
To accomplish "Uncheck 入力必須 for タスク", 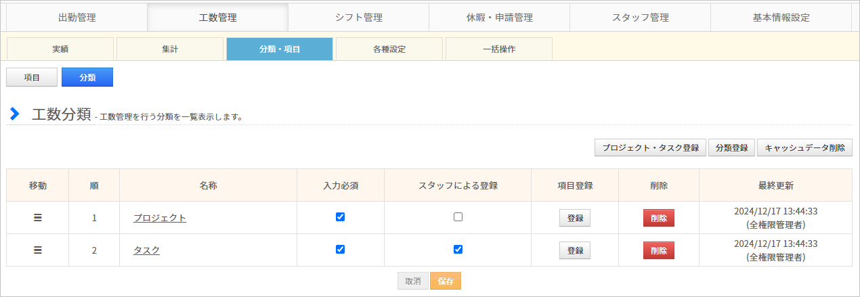I will [x=341, y=249].
